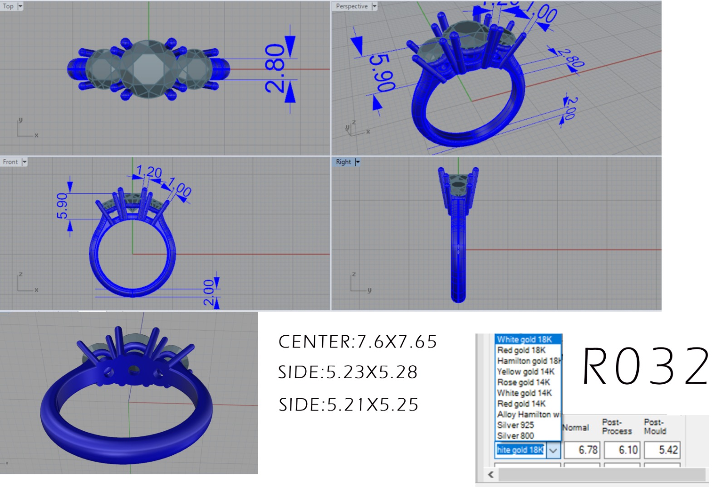Toggle the metal combo box arrow
The image size is (726, 487).
(553, 450)
